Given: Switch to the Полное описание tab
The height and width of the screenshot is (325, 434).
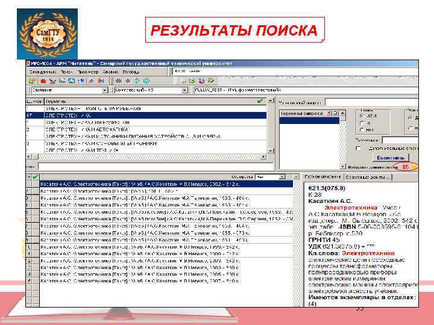Looking at the screenshot, I should click(322, 177).
